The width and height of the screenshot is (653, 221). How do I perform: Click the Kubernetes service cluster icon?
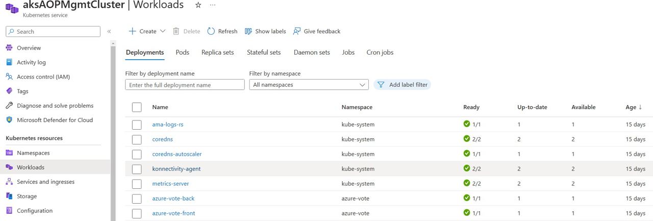[x=11, y=8]
